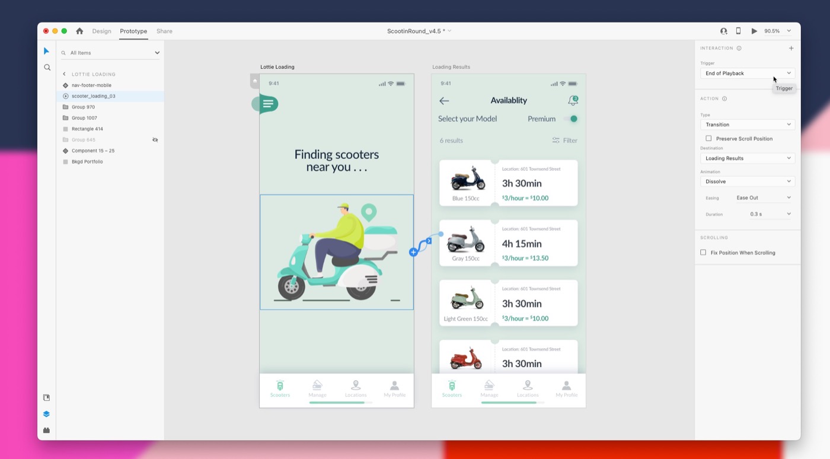Open the Trigger dropdown End of Playback
This screenshot has width=830, height=459.
(x=747, y=74)
